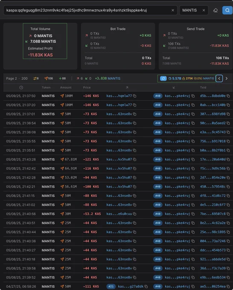233x290 pixels.
Task: Copy txid b0a...8b2f8b1
Action: pos(228,150)
